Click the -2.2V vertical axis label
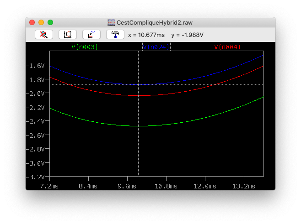The width and height of the screenshot is (301, 224). pos(35,108)
